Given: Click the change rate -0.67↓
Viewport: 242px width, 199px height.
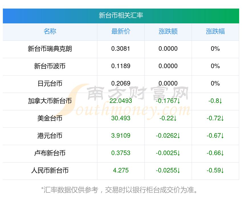Looking at the screenshot, I should click(x=215, y=136).
